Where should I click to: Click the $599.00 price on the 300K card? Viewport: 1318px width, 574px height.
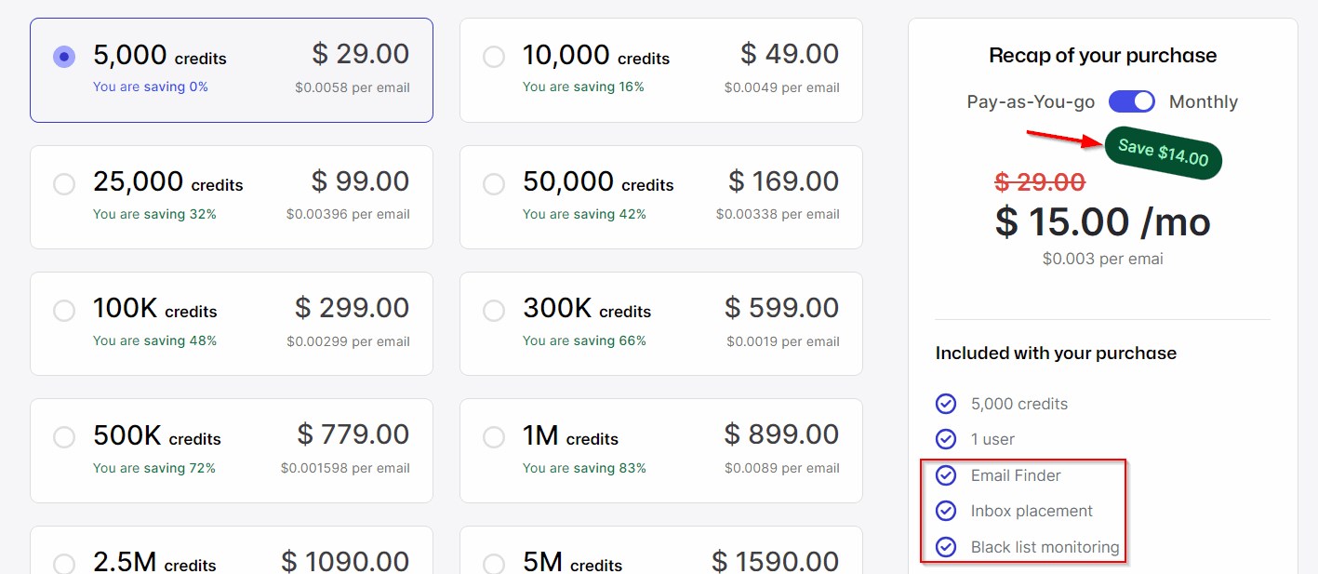point(781,308)
